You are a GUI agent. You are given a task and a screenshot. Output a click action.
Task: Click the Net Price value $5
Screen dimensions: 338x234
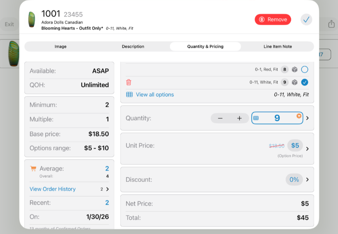click(305, 203)
